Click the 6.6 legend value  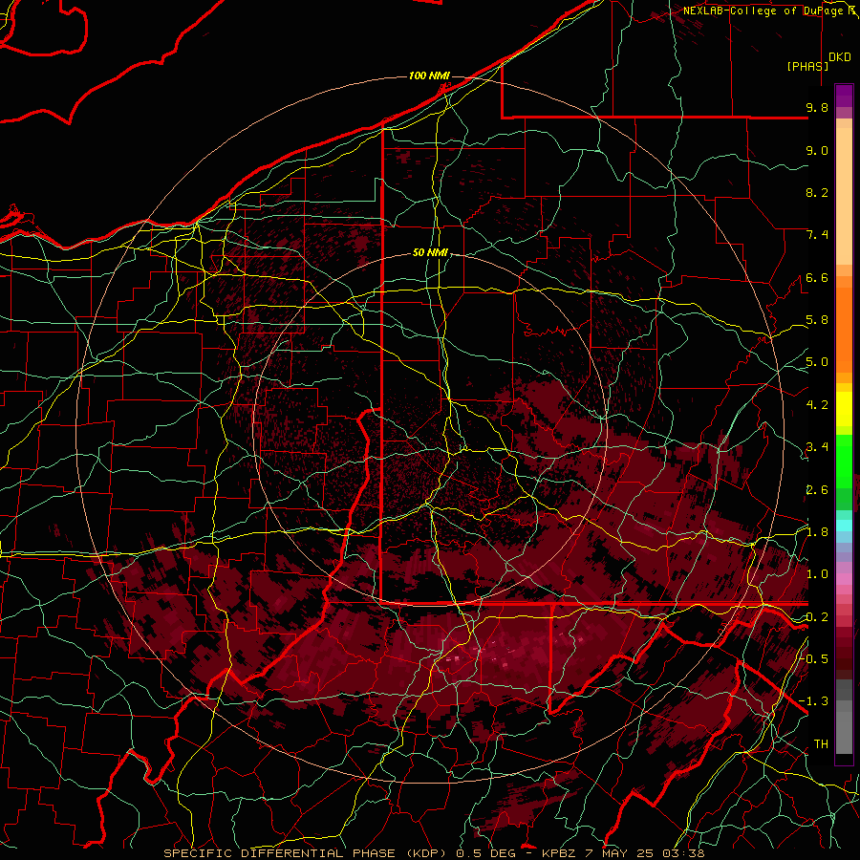coord(817,277)
